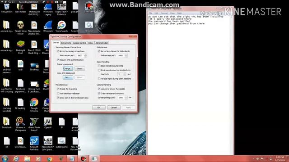This screenshot has width=289, height=162.
Task: Toggle Require VNC authentication checkbox
Action: 58,60
